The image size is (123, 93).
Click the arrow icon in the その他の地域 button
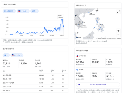[x=79, y=85]
